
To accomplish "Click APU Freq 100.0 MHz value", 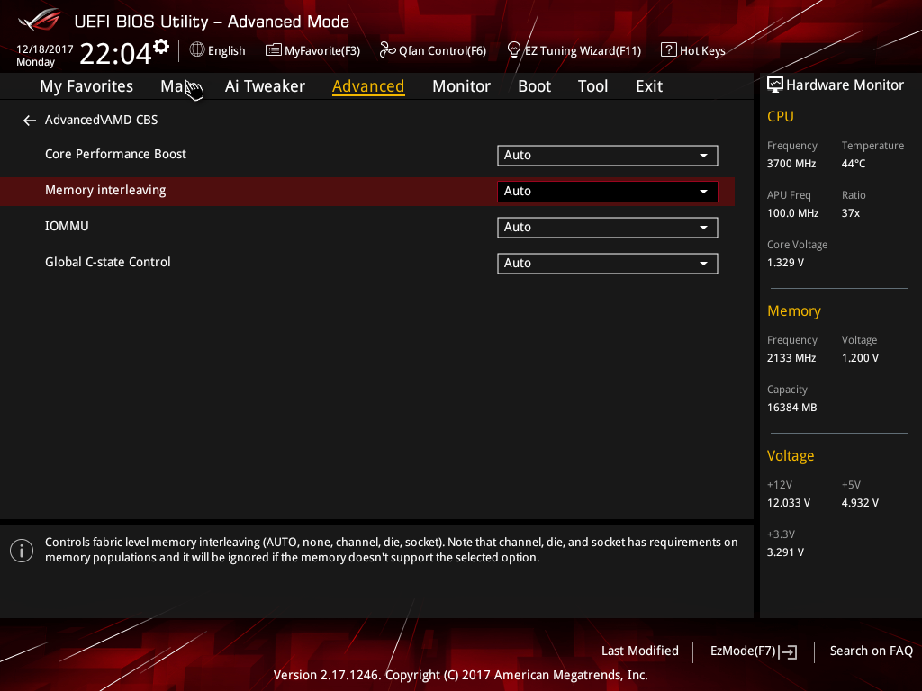I will click(792, 213).
